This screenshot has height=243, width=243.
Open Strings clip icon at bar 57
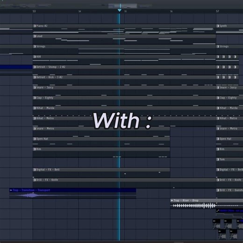point(218,46)
